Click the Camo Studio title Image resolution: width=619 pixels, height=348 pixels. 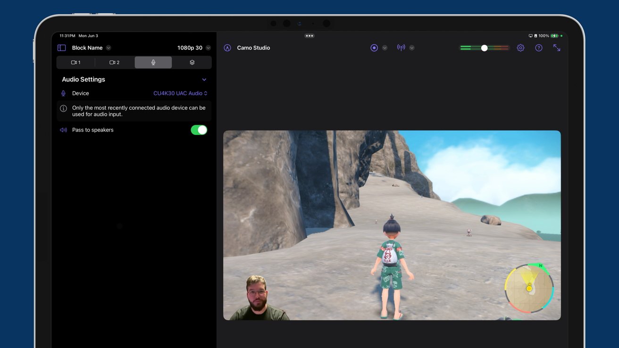pyautogui.click(x=253, y=48)
